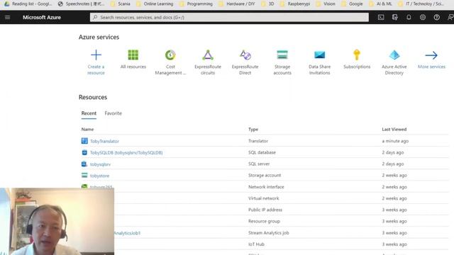The width and height of the screenshot is (454, 255).
Task: Click the Type column header
Action: tap(253, 129)
